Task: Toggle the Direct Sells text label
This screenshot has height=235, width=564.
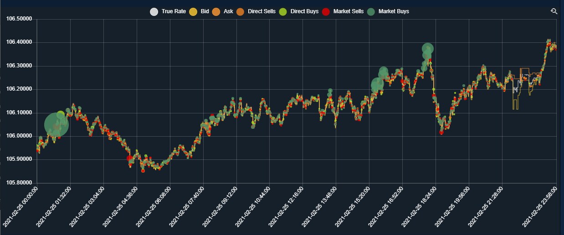Action: click(261, 11)
